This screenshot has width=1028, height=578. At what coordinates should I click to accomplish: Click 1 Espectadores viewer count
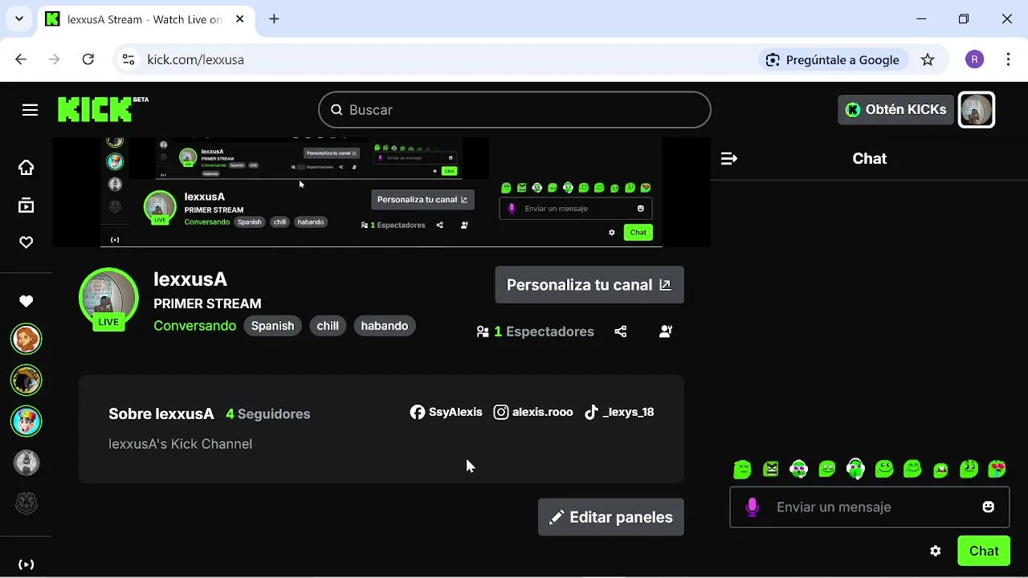[536, 332]
